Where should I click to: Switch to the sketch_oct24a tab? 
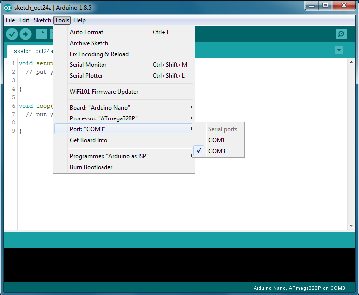pyautogui.click(x=31, y=51)
